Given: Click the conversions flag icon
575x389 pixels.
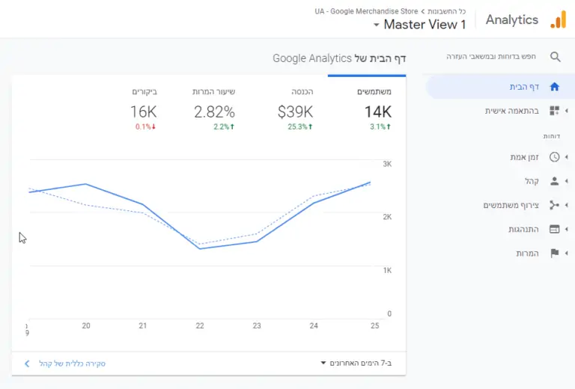Looking at the screenshot, I should click(555, 253).
